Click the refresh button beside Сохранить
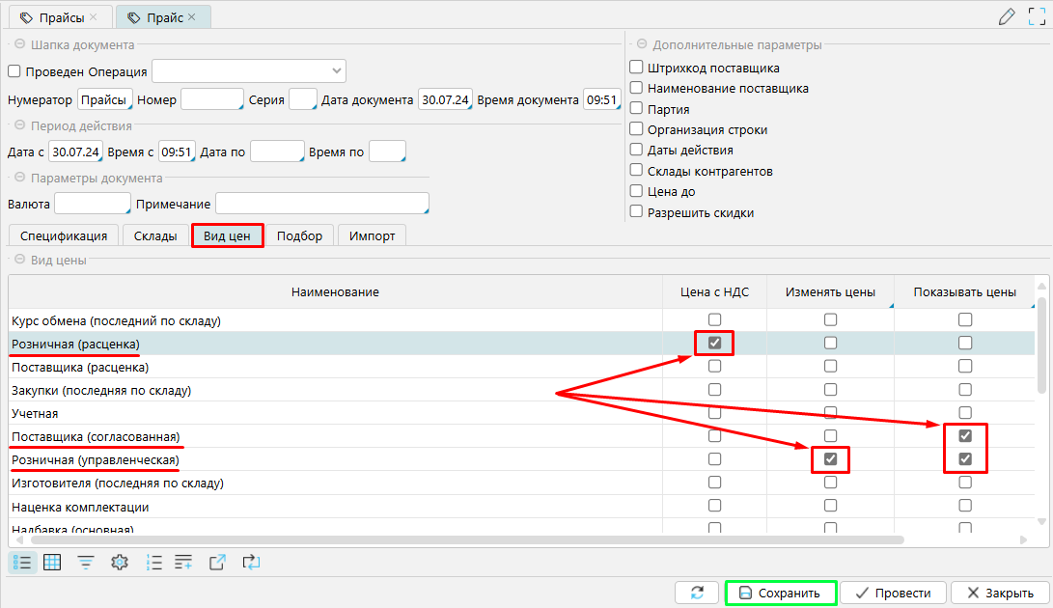Viewport: 1053px width, 608px height. (x=697, y=593)
